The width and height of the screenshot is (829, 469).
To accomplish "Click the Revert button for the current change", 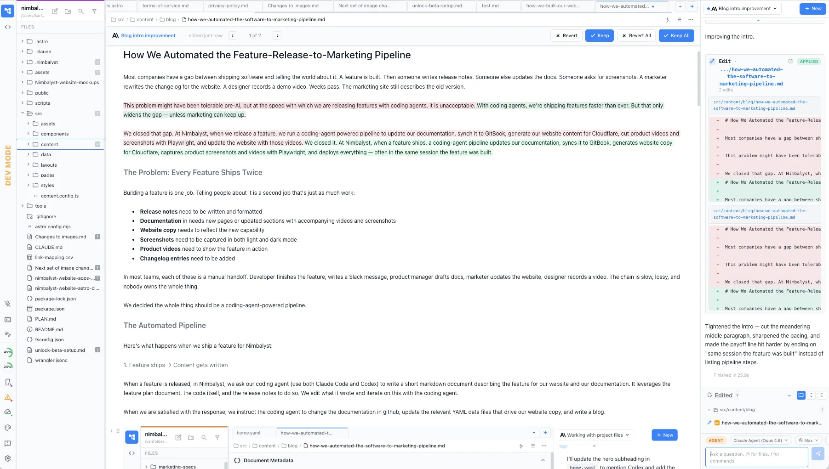I will 566,36.
